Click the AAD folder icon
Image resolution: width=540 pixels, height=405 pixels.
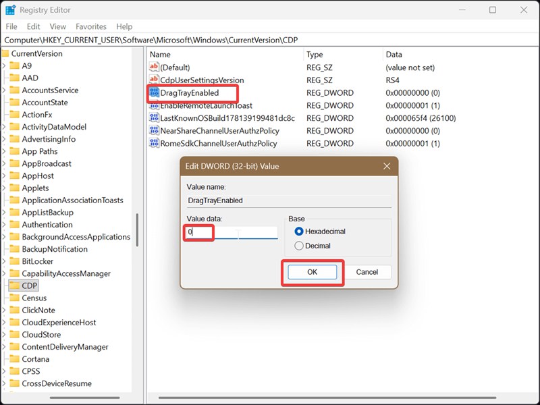(14, 78)
